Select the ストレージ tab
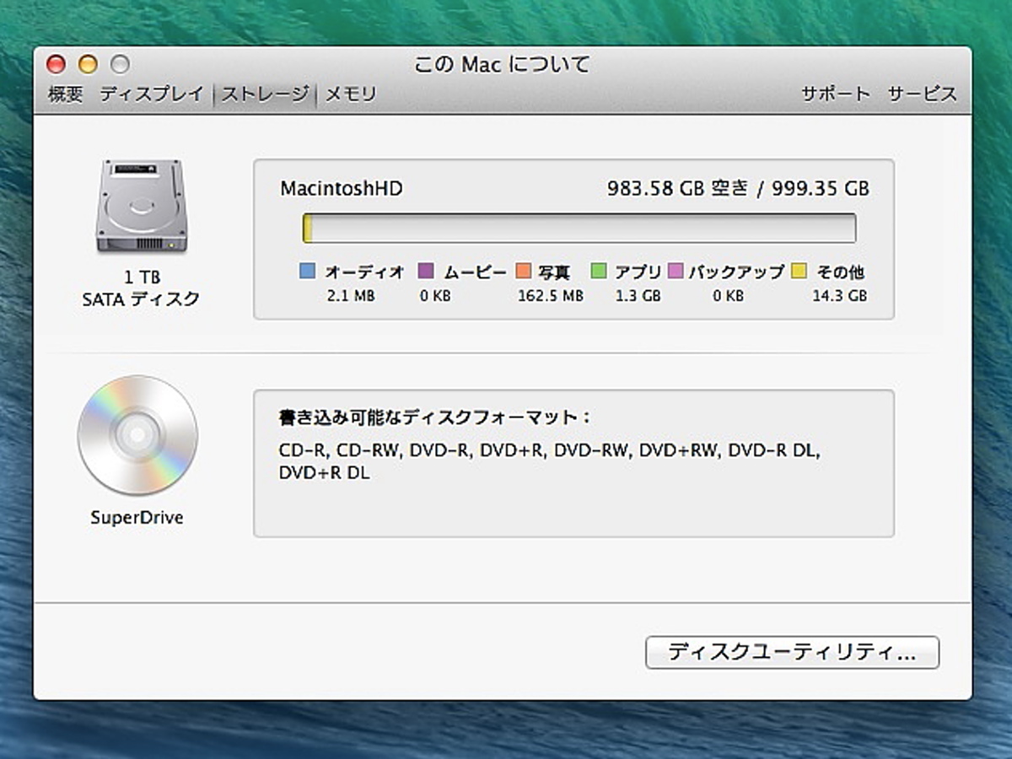This screenshot has height=759, width=1012. pos(265,94)
